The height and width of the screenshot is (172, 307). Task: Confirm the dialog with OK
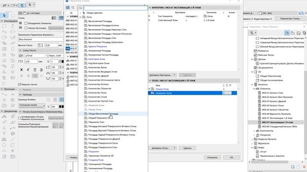pos(231,157)
